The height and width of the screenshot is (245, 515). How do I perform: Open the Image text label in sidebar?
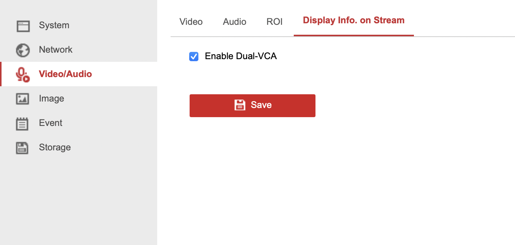(51, 98)
